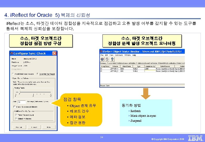Click the 메타 정보 bullet

pos(78,117)
